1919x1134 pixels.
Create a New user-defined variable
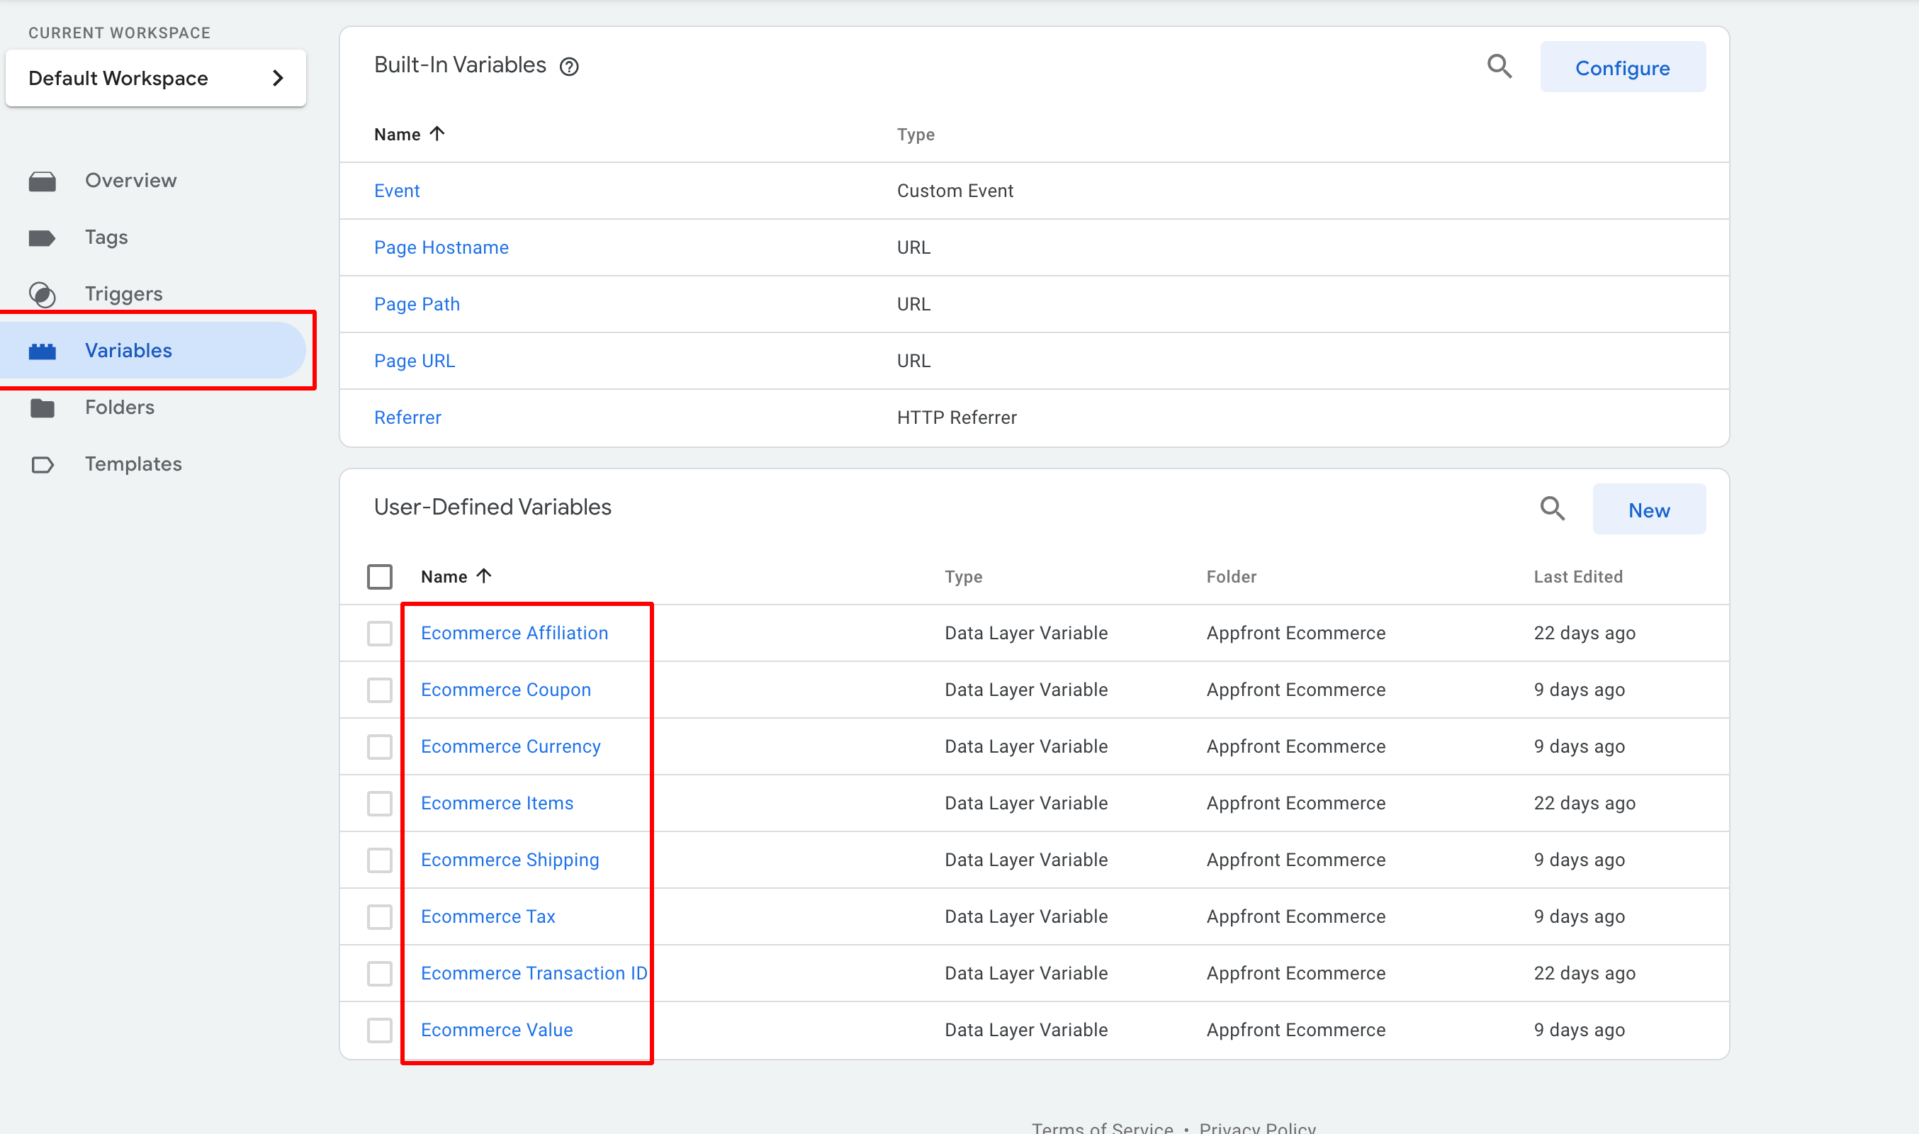[1648, 510]
